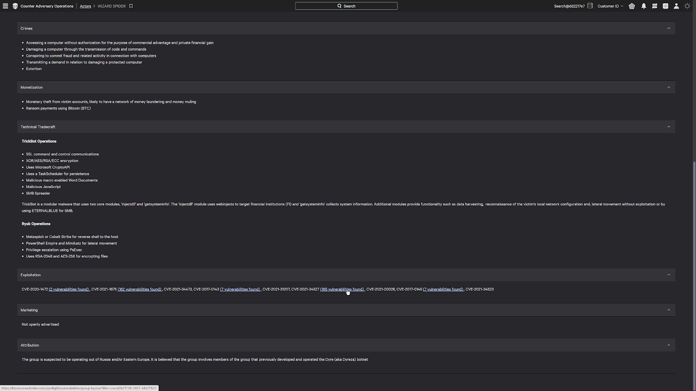
Task: Click 'Privilege escalation using PsExec' bullet
Action: coord(54,250)
